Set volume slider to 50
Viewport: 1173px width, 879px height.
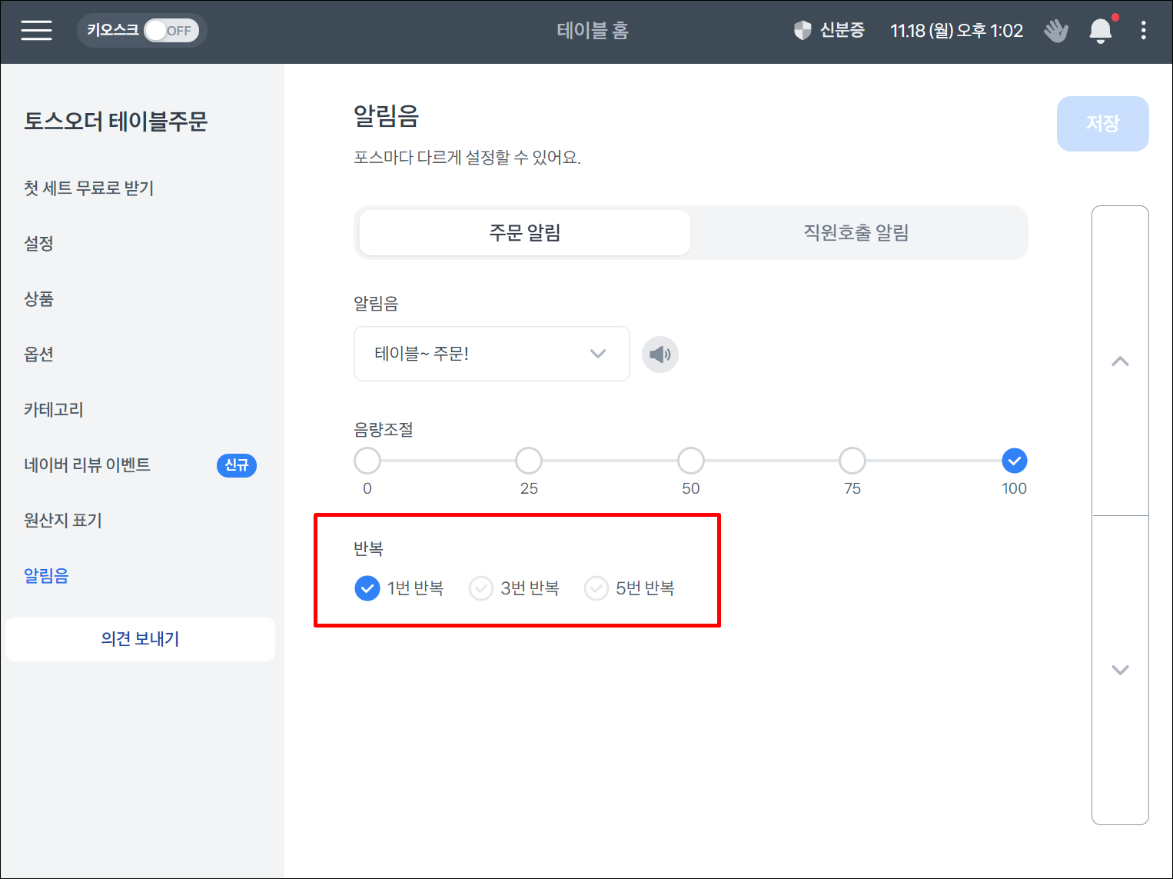point(690,461)
